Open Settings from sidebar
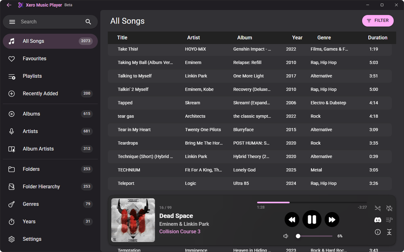This screenshot has width=404, height=252. (x=50, y=239)
